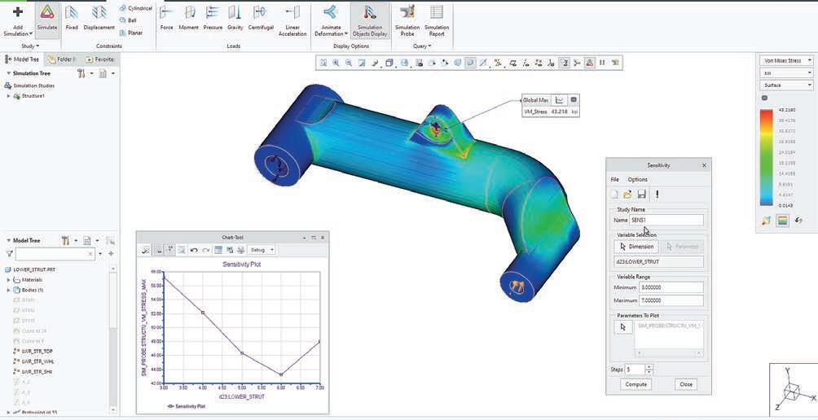Add a Gravity load
Screen dimensions: 818x420
coord(235,18)
